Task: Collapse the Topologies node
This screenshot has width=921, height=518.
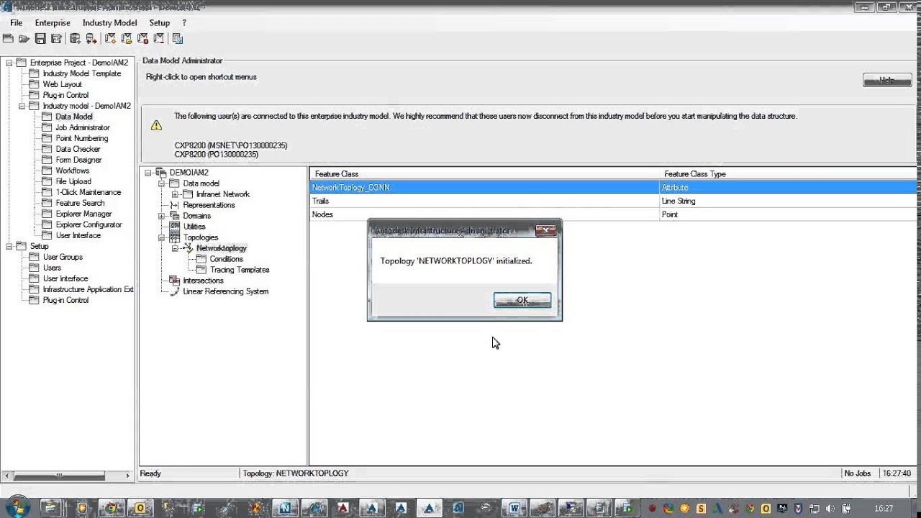Action: (161, 237)
